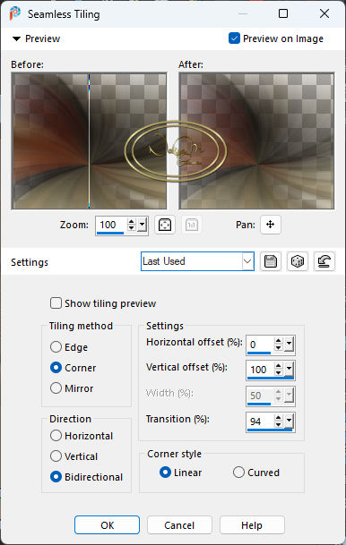Confirm the dialog with OK
Viewport: 346px width, 545px height.
[x=107, y=524]
